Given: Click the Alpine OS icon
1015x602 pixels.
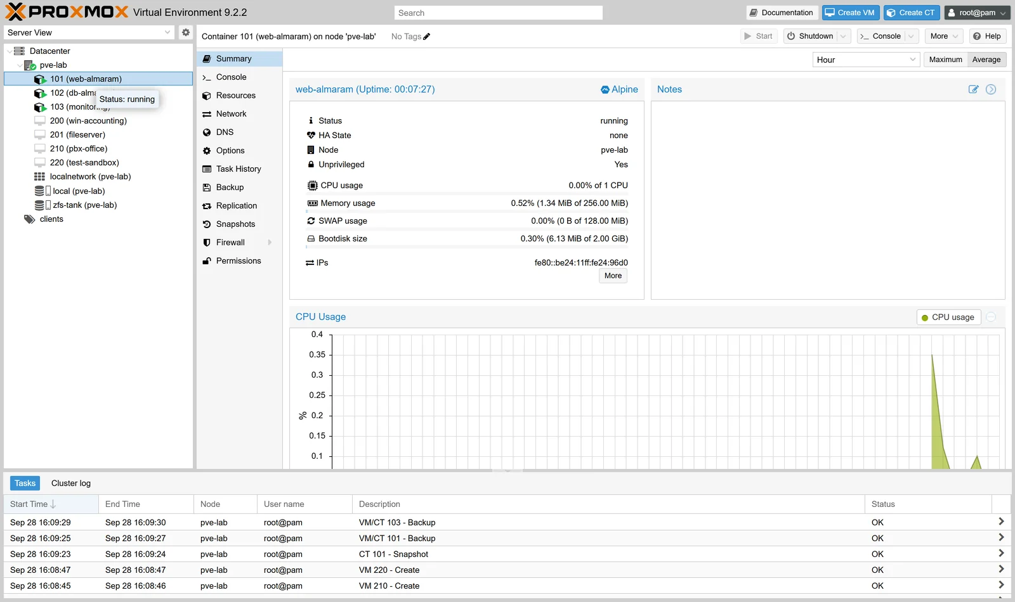Looking at the screenshot, I should click(605, 90).
